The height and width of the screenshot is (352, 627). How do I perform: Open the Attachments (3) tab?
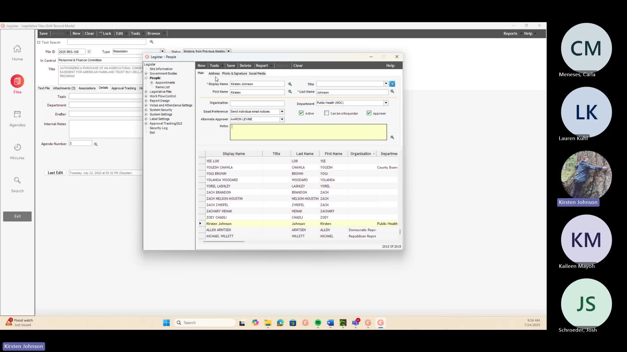pos(64,88)
